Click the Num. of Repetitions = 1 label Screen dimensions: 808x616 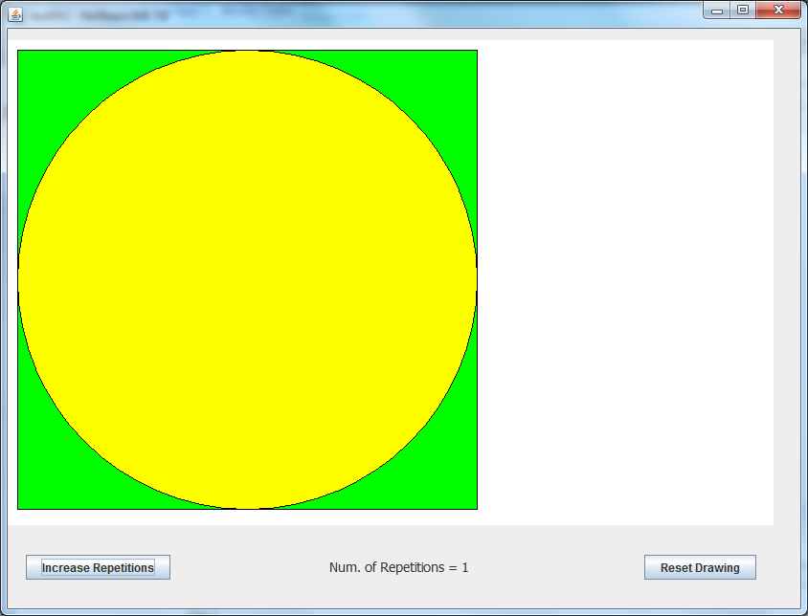point(398,567)
